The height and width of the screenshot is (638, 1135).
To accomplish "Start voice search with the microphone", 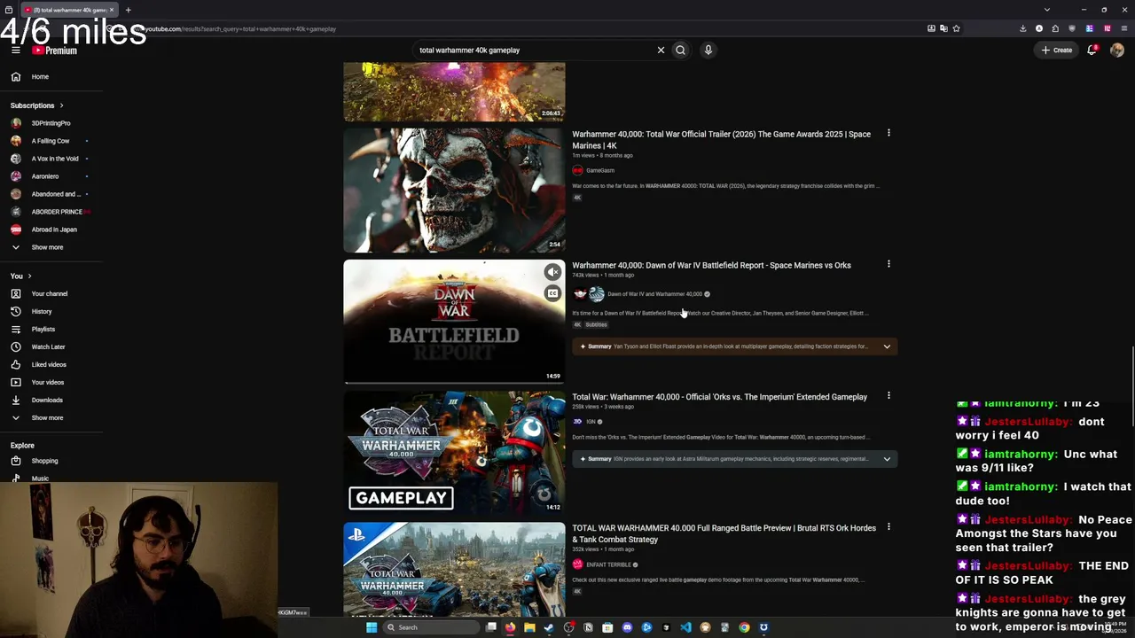I will tap(708, 50).
